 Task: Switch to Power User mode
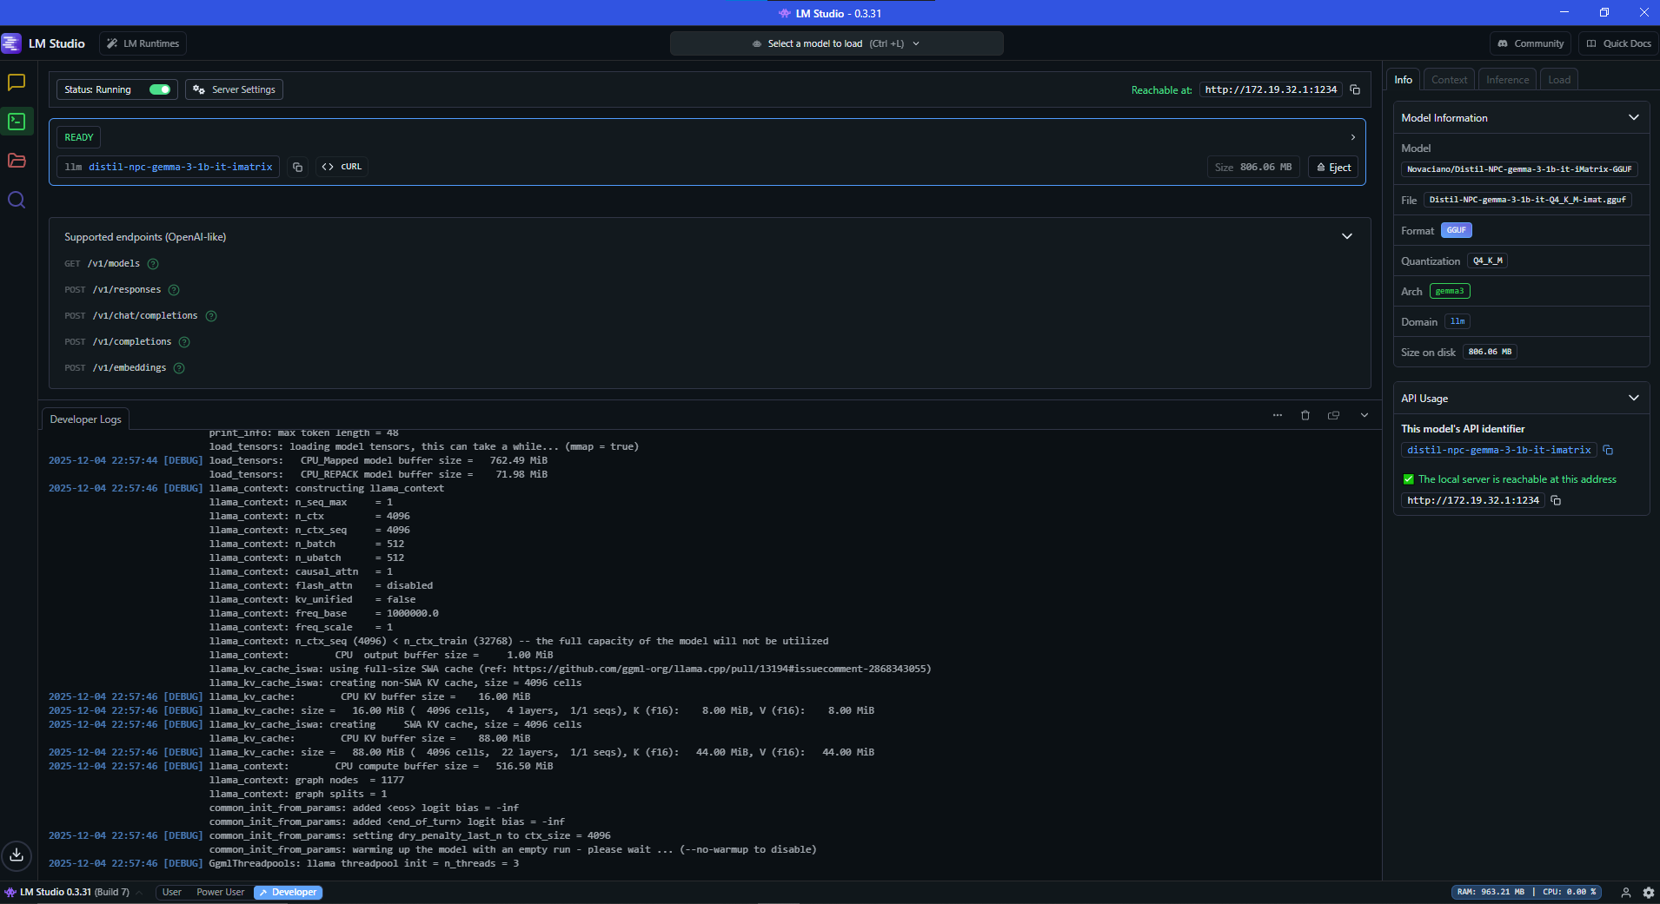(x=220, y=892)
